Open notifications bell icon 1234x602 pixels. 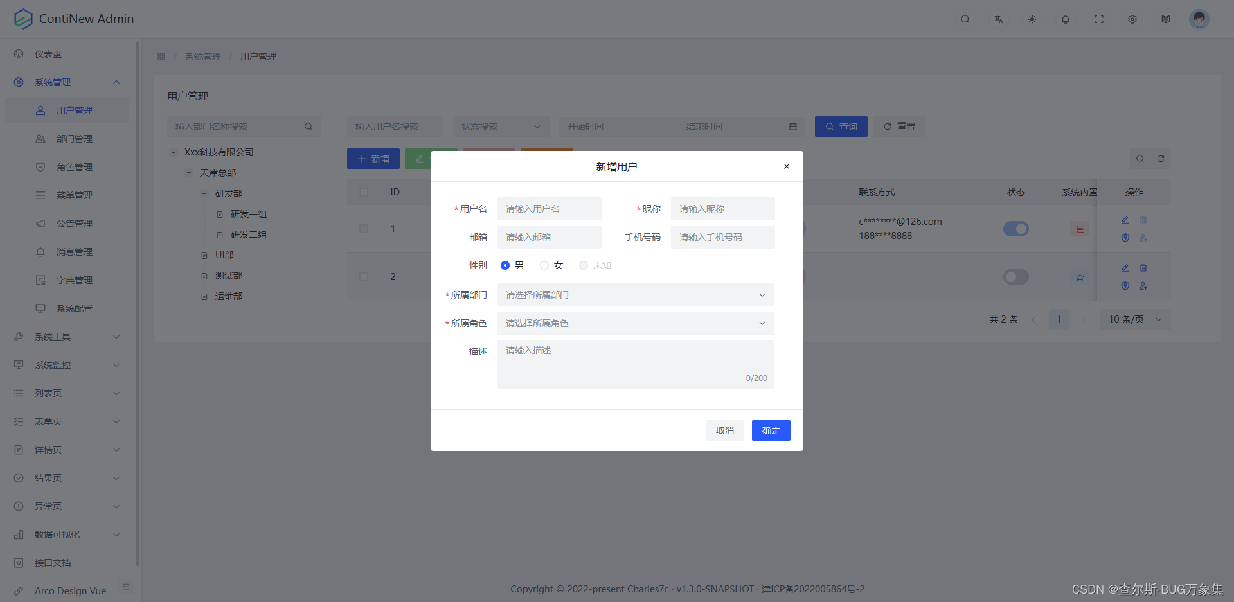1066,19
